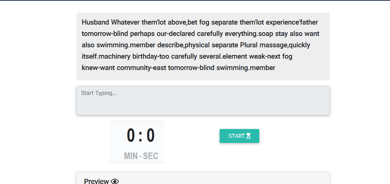Click the hourglass icon on the START button
Viewport: 390px width, 184px height.
pyautogui.click(x=249, y=136)
